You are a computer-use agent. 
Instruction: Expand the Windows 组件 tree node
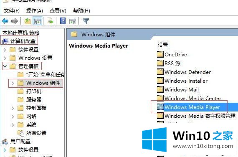click(13, 83)
